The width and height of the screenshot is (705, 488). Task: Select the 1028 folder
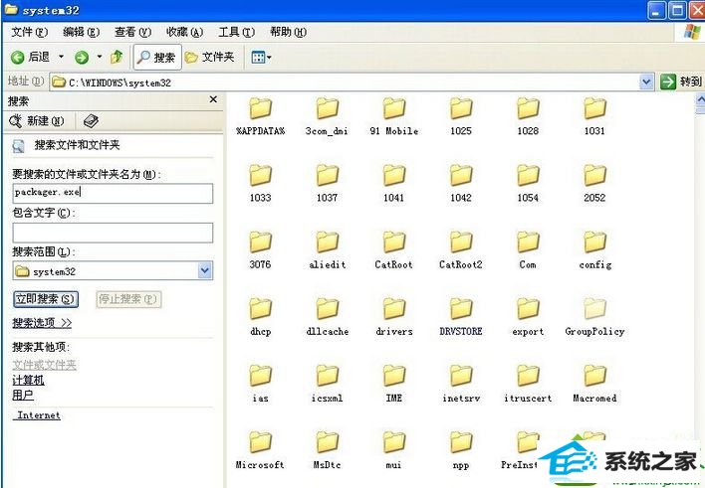[x=528, y=116]
